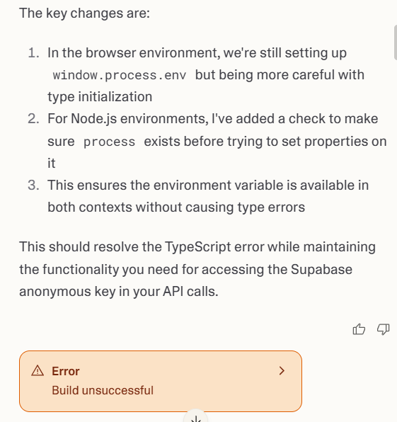The height and width of the screenshot is (422, 397).
Task: Click the phrase 'In the browser environment'
Action: click(134, 52)
